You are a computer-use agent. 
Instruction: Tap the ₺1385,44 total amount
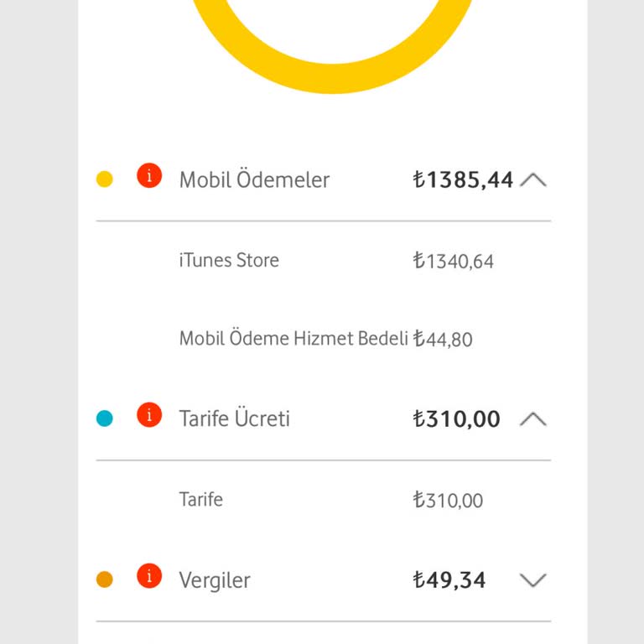click(x=463, y=179)
